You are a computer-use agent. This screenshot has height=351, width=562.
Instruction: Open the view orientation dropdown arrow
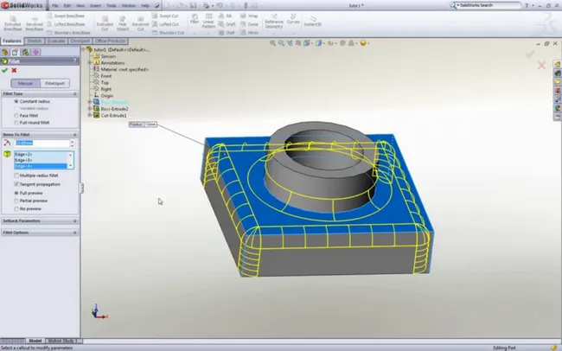tap(312, 43)
